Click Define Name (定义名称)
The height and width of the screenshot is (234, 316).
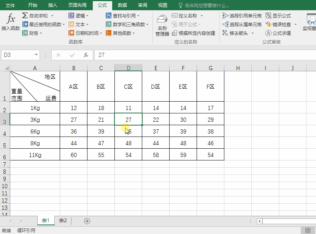[x=184, y=16]
